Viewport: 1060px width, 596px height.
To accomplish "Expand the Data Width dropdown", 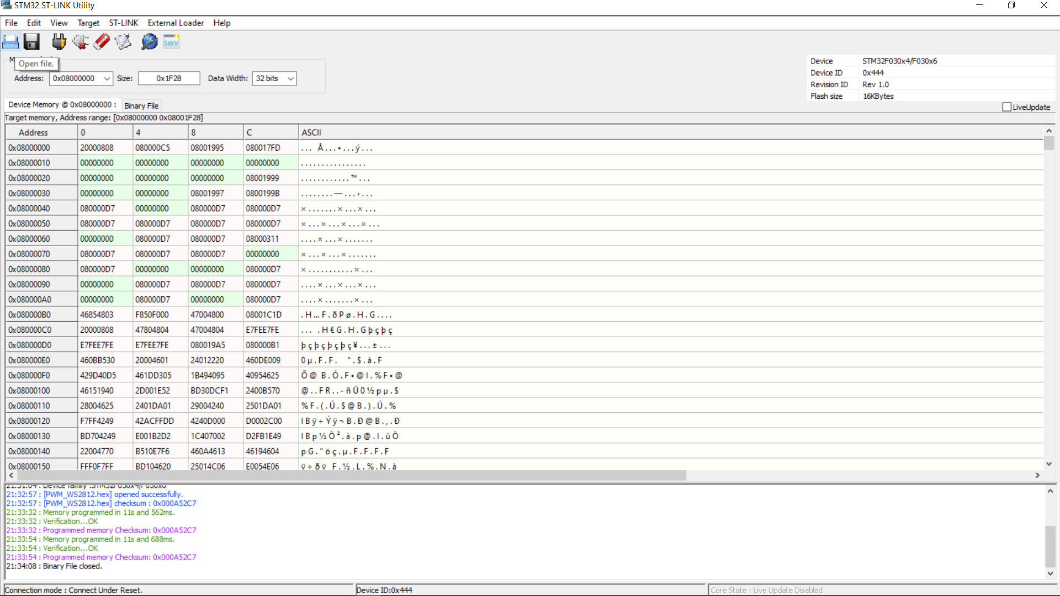I will pos(290,78).
